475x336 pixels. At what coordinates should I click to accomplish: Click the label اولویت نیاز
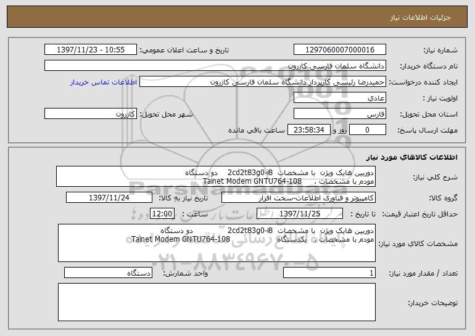[x=440, y=98]
